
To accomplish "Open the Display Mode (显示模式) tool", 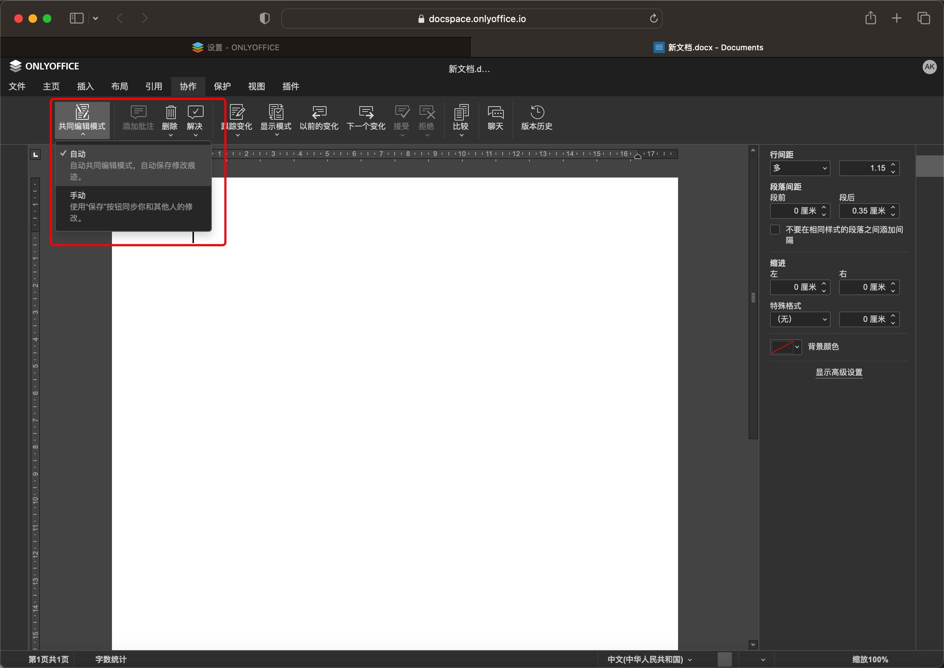I will point(276,112).
